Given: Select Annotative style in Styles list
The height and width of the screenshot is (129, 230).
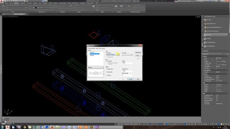Looking at the screenshot, I should click(x=92, y=52).
